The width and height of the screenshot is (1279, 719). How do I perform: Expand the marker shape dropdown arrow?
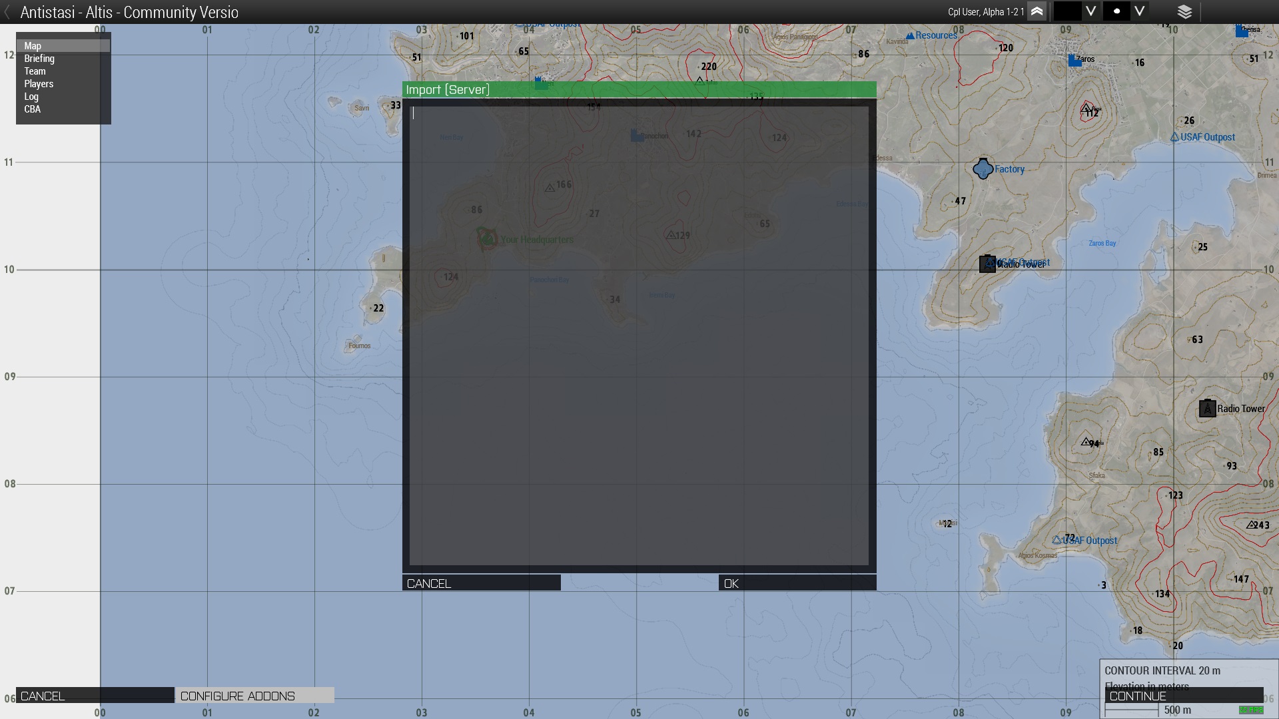[1140, 11]
